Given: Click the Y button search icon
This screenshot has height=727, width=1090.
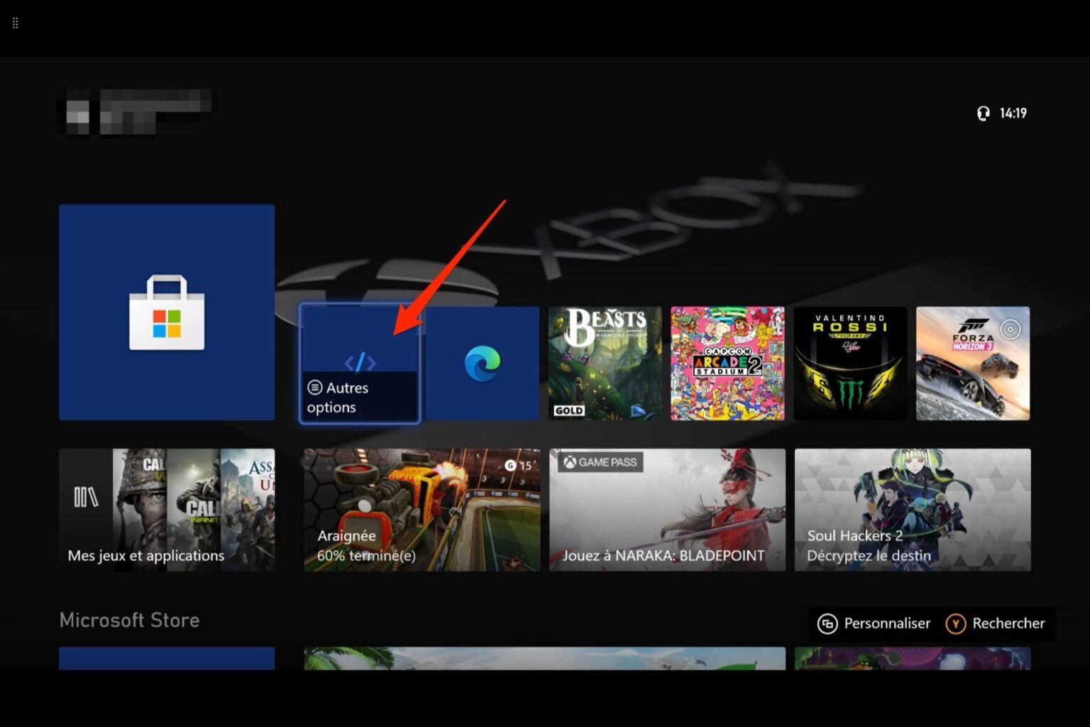Looking at the screenshot, I should [x=956, y=623].
